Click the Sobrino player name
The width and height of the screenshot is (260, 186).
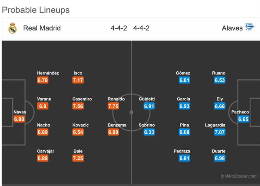click(x=146, y=125)
